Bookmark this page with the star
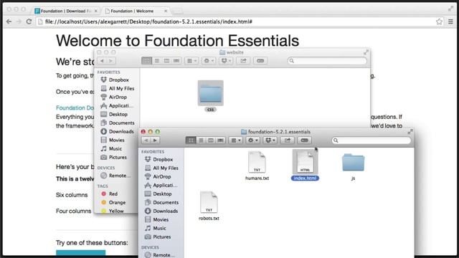The image size is (459, 258). (439, 21)
